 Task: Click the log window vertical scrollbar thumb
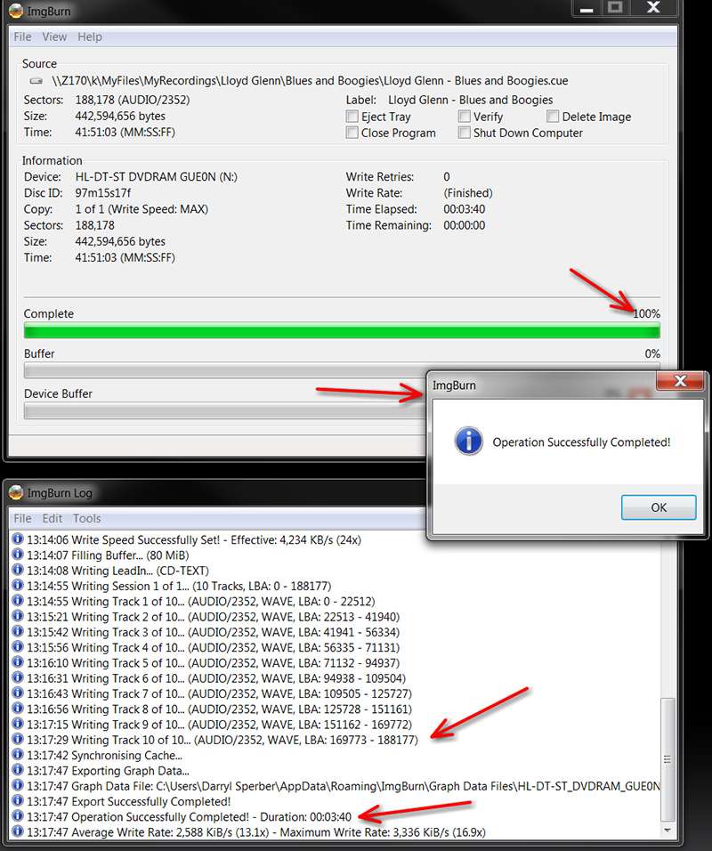click(667, 759)
